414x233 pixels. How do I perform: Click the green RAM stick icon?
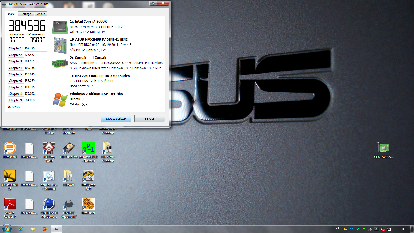pyautogui.click(x=60, y=63)
